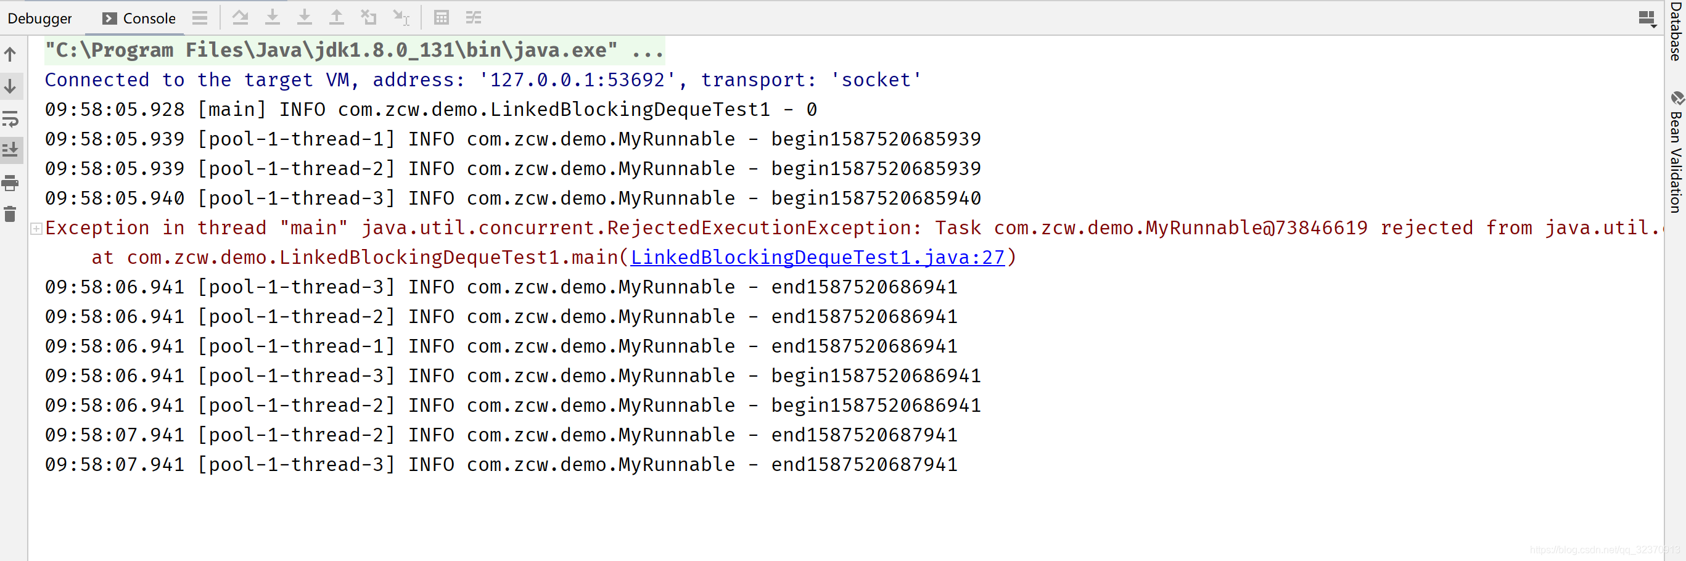Switch to the Debugger tab
This screenshot has height=561, width=1686.
[x=39, y=18]
